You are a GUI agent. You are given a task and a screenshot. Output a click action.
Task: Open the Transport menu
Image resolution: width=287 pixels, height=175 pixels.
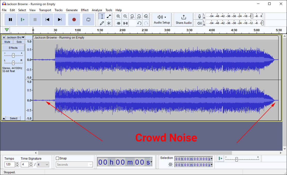tap(45, 10)
